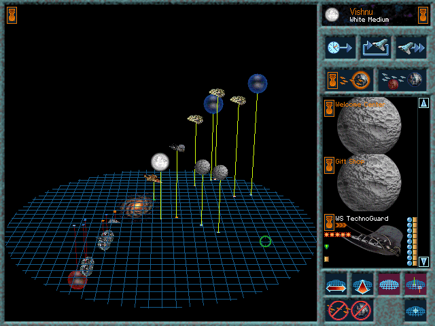Toggle the elevation stalks display
435x326 pixels.
(415, 285)
